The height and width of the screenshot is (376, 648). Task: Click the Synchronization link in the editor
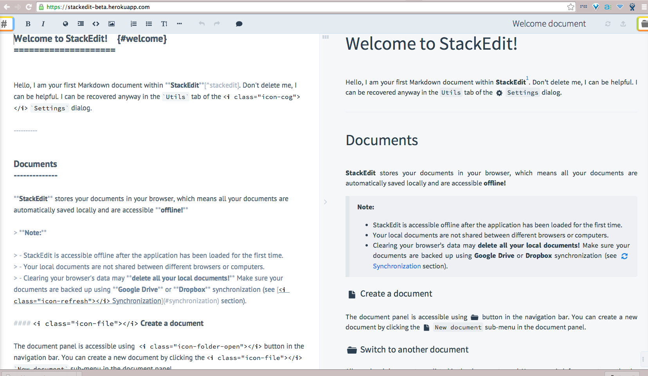click(x=137, y=301)
